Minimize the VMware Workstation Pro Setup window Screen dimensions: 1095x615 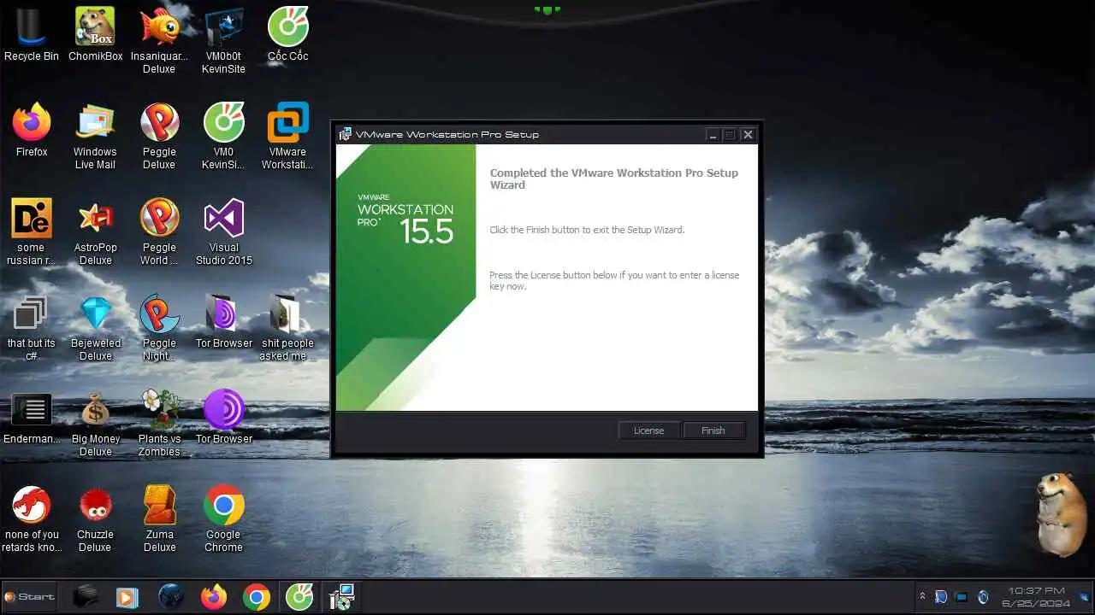[x=713, y=135]
